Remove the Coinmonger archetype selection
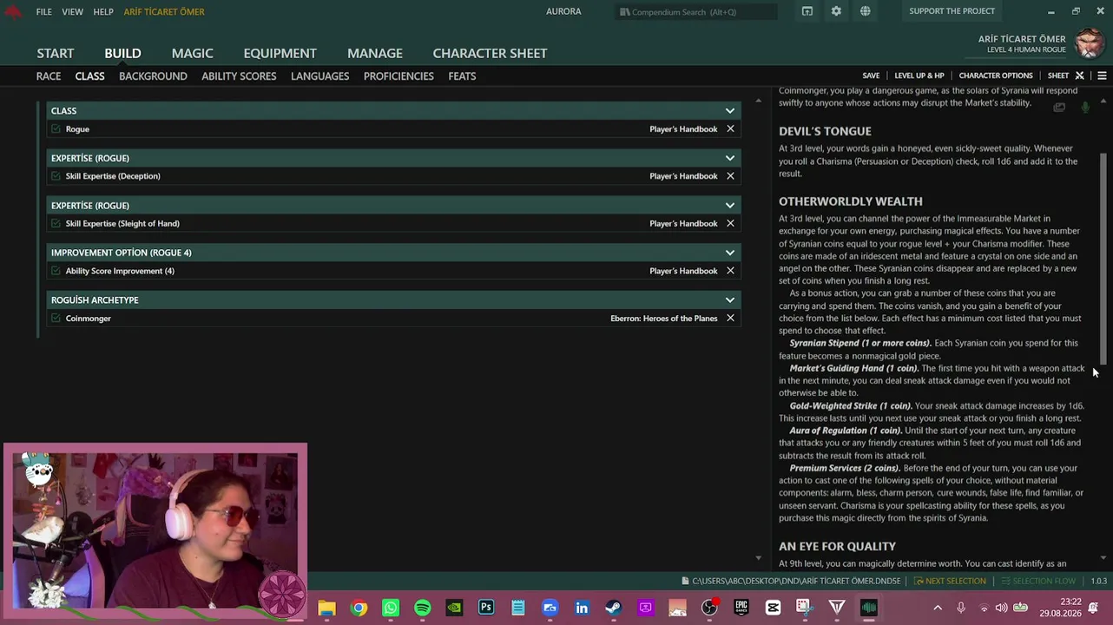This screenshot has height=625, width=1113. 730,318
